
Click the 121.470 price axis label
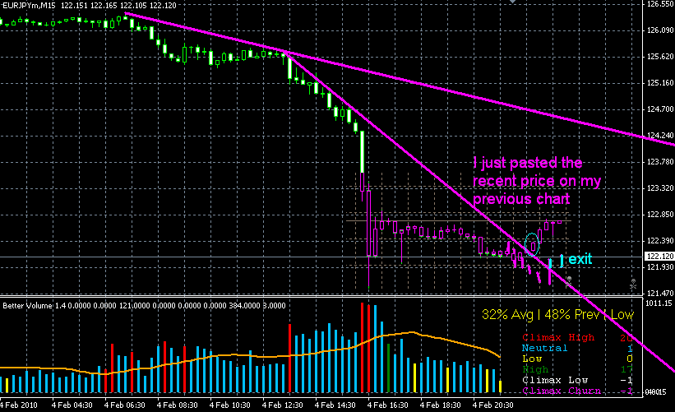[x=659, y=294]
